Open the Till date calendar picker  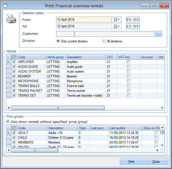coord(116,26)
